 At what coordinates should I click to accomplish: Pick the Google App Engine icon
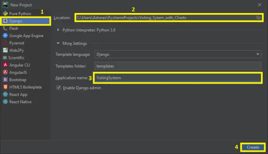(6, 35)
